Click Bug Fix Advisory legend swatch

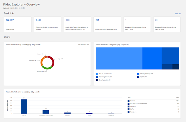tap(97, 74)
